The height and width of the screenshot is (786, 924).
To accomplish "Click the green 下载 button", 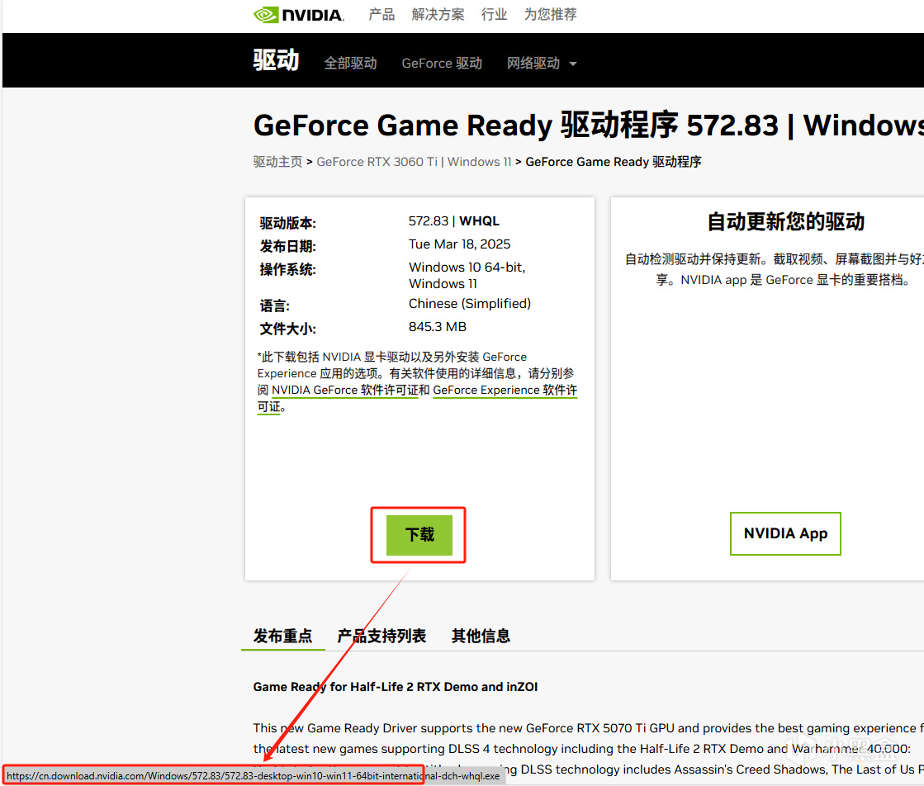I will pos(419,535).
